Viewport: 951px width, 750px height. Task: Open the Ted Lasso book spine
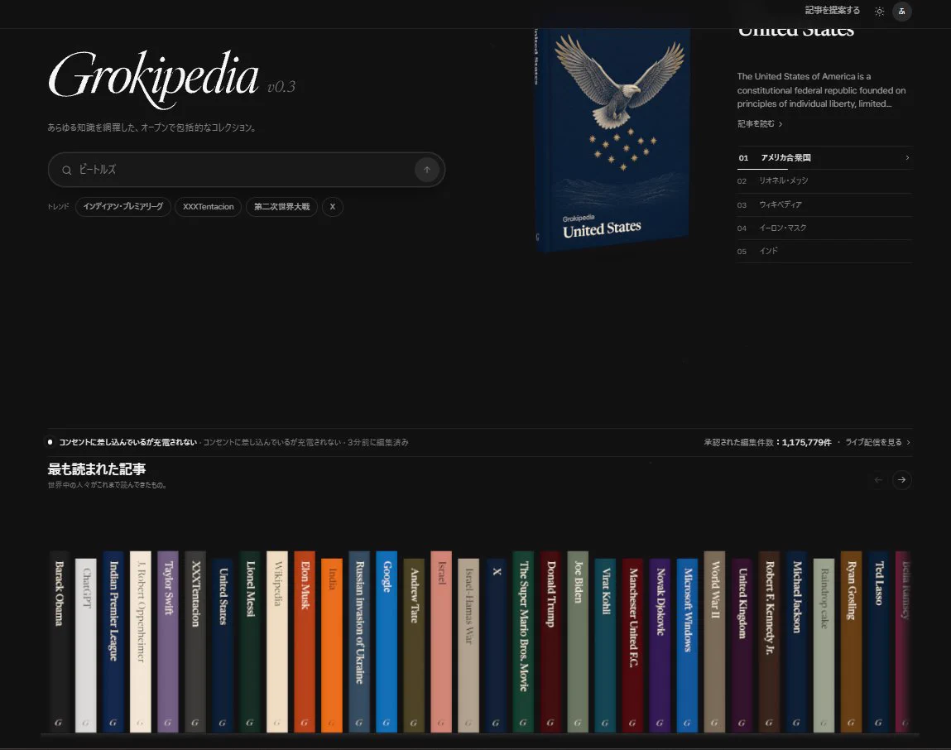(x=879, y=642)
